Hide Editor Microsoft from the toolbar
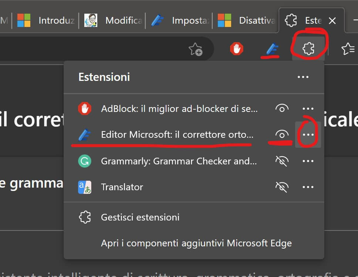Viewport: 358px width, 277px height. pos(282,135)
